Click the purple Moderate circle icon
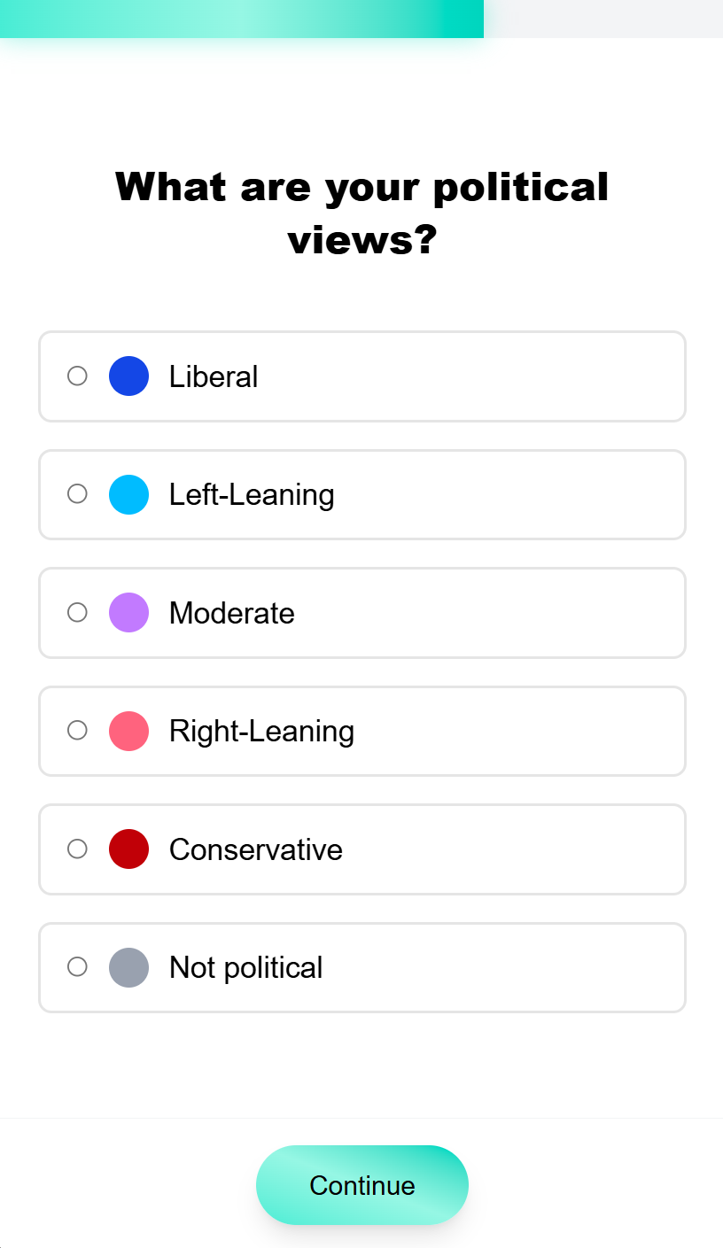Image resolution: width=723 pixels, height=1248 pixels. tap(128, 612)
